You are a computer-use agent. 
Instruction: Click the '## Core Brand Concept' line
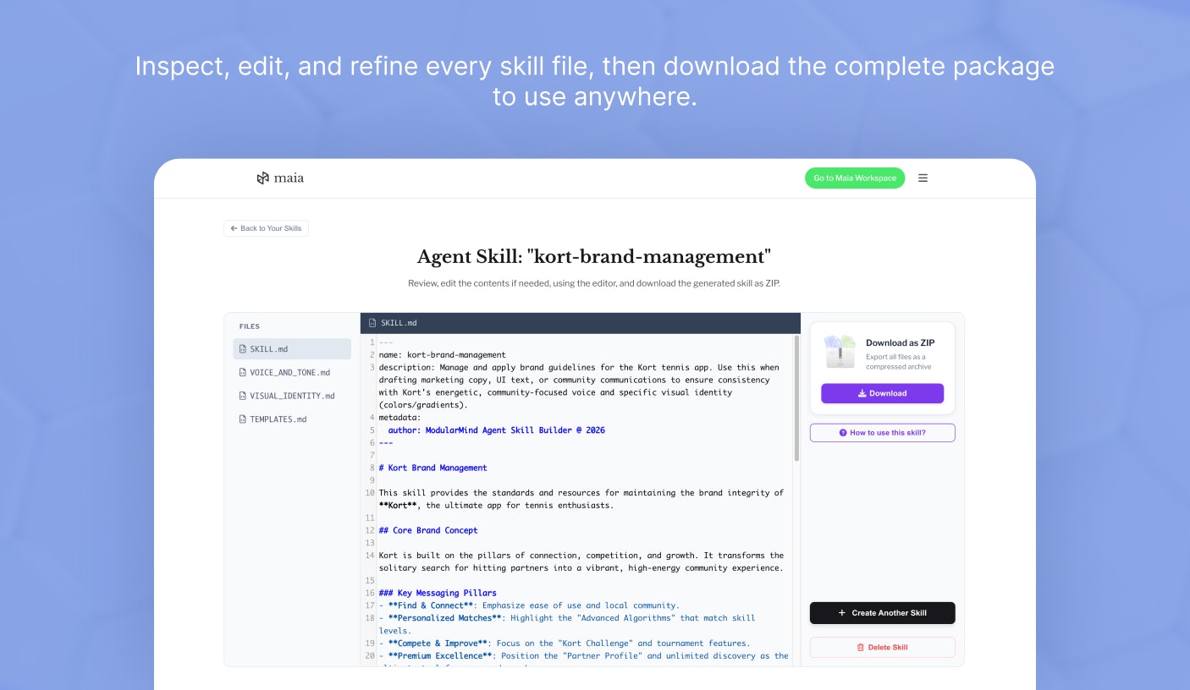click(x=427, y=530)
